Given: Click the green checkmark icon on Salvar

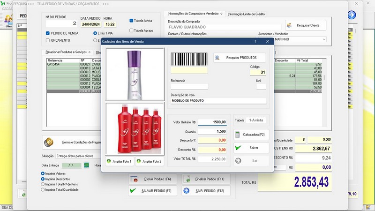Looking at the screenshot, I should pyautogui.click(x=238, y=148).
